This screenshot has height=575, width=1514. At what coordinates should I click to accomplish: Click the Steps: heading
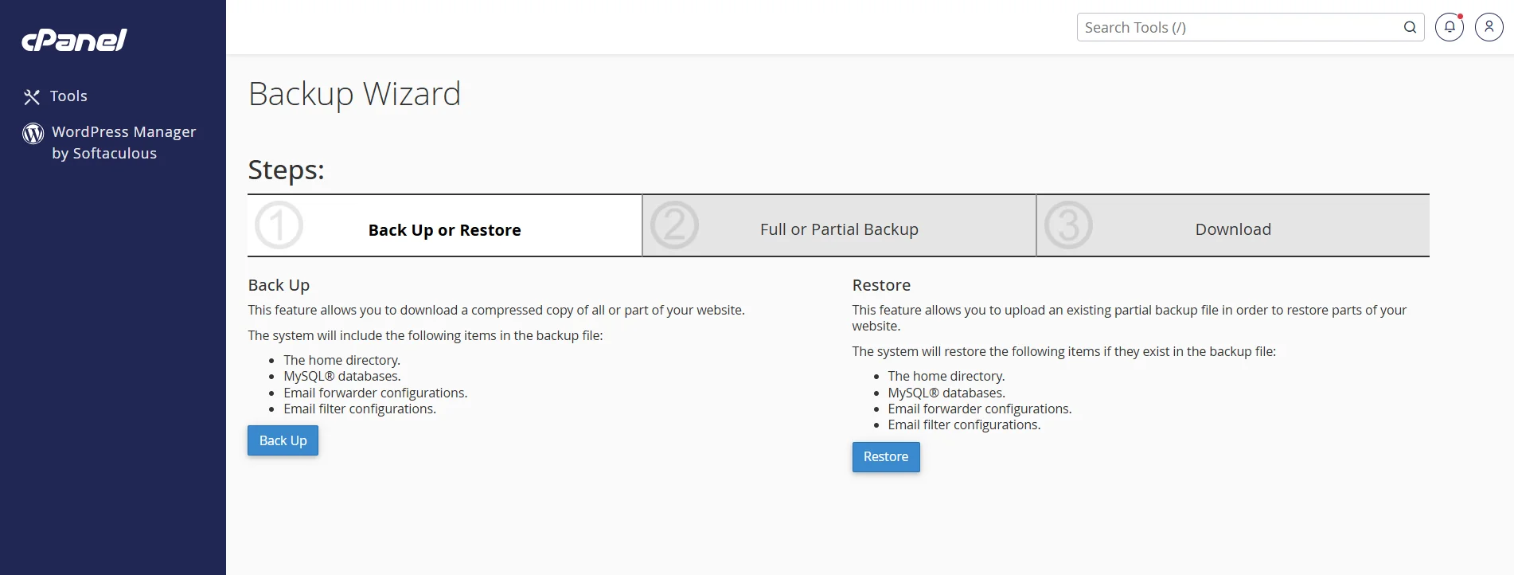click(287, 170)
